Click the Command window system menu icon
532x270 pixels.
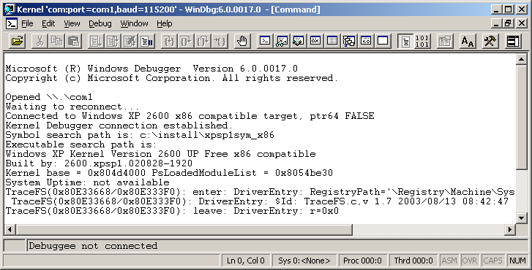coord(11,23)
